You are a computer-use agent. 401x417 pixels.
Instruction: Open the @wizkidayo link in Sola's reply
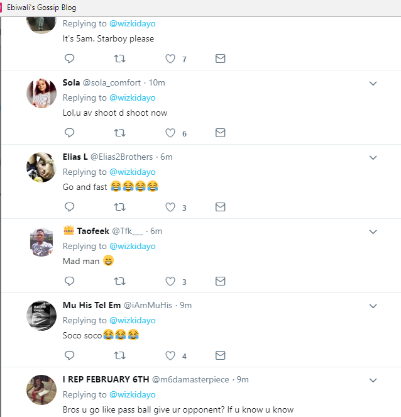click(x=132, y=97)
